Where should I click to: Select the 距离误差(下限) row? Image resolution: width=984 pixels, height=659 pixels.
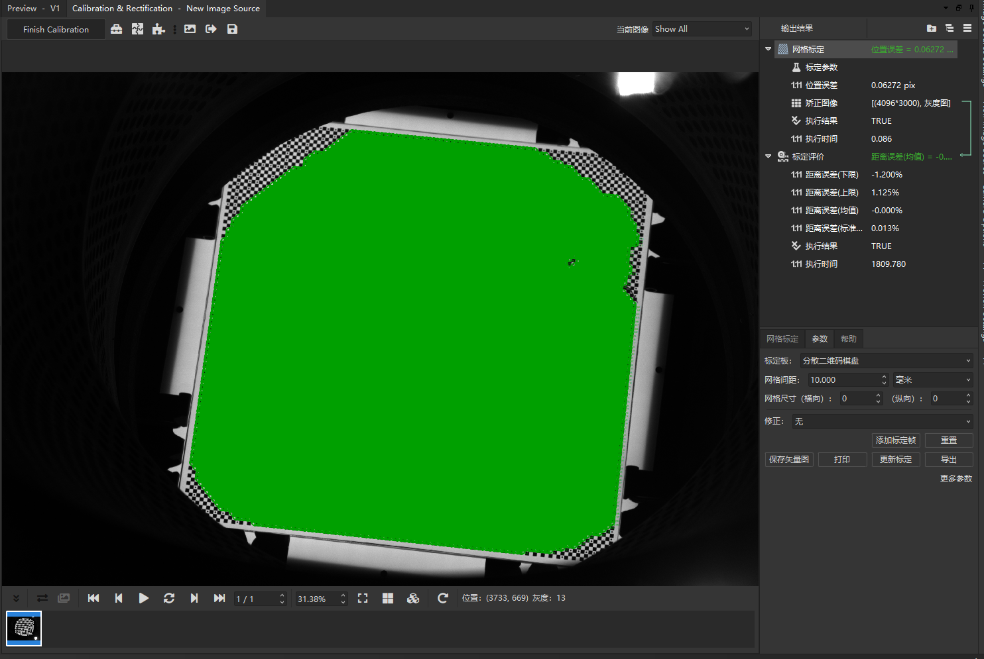click(866, 175)
